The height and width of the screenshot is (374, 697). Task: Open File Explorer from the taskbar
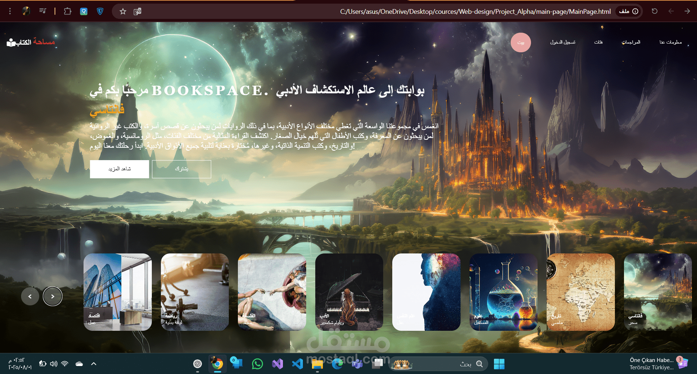click(317, 364)
